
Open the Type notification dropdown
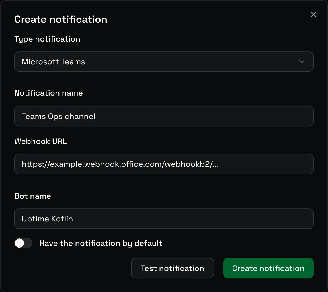(164, 62)
